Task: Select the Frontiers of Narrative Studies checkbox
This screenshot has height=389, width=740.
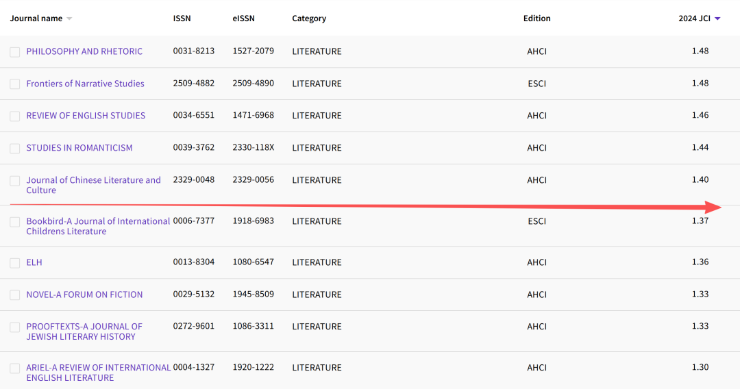Action: click(15, 84)
